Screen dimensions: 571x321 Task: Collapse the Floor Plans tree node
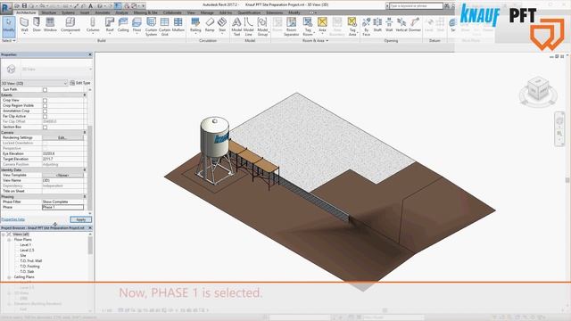9,240
